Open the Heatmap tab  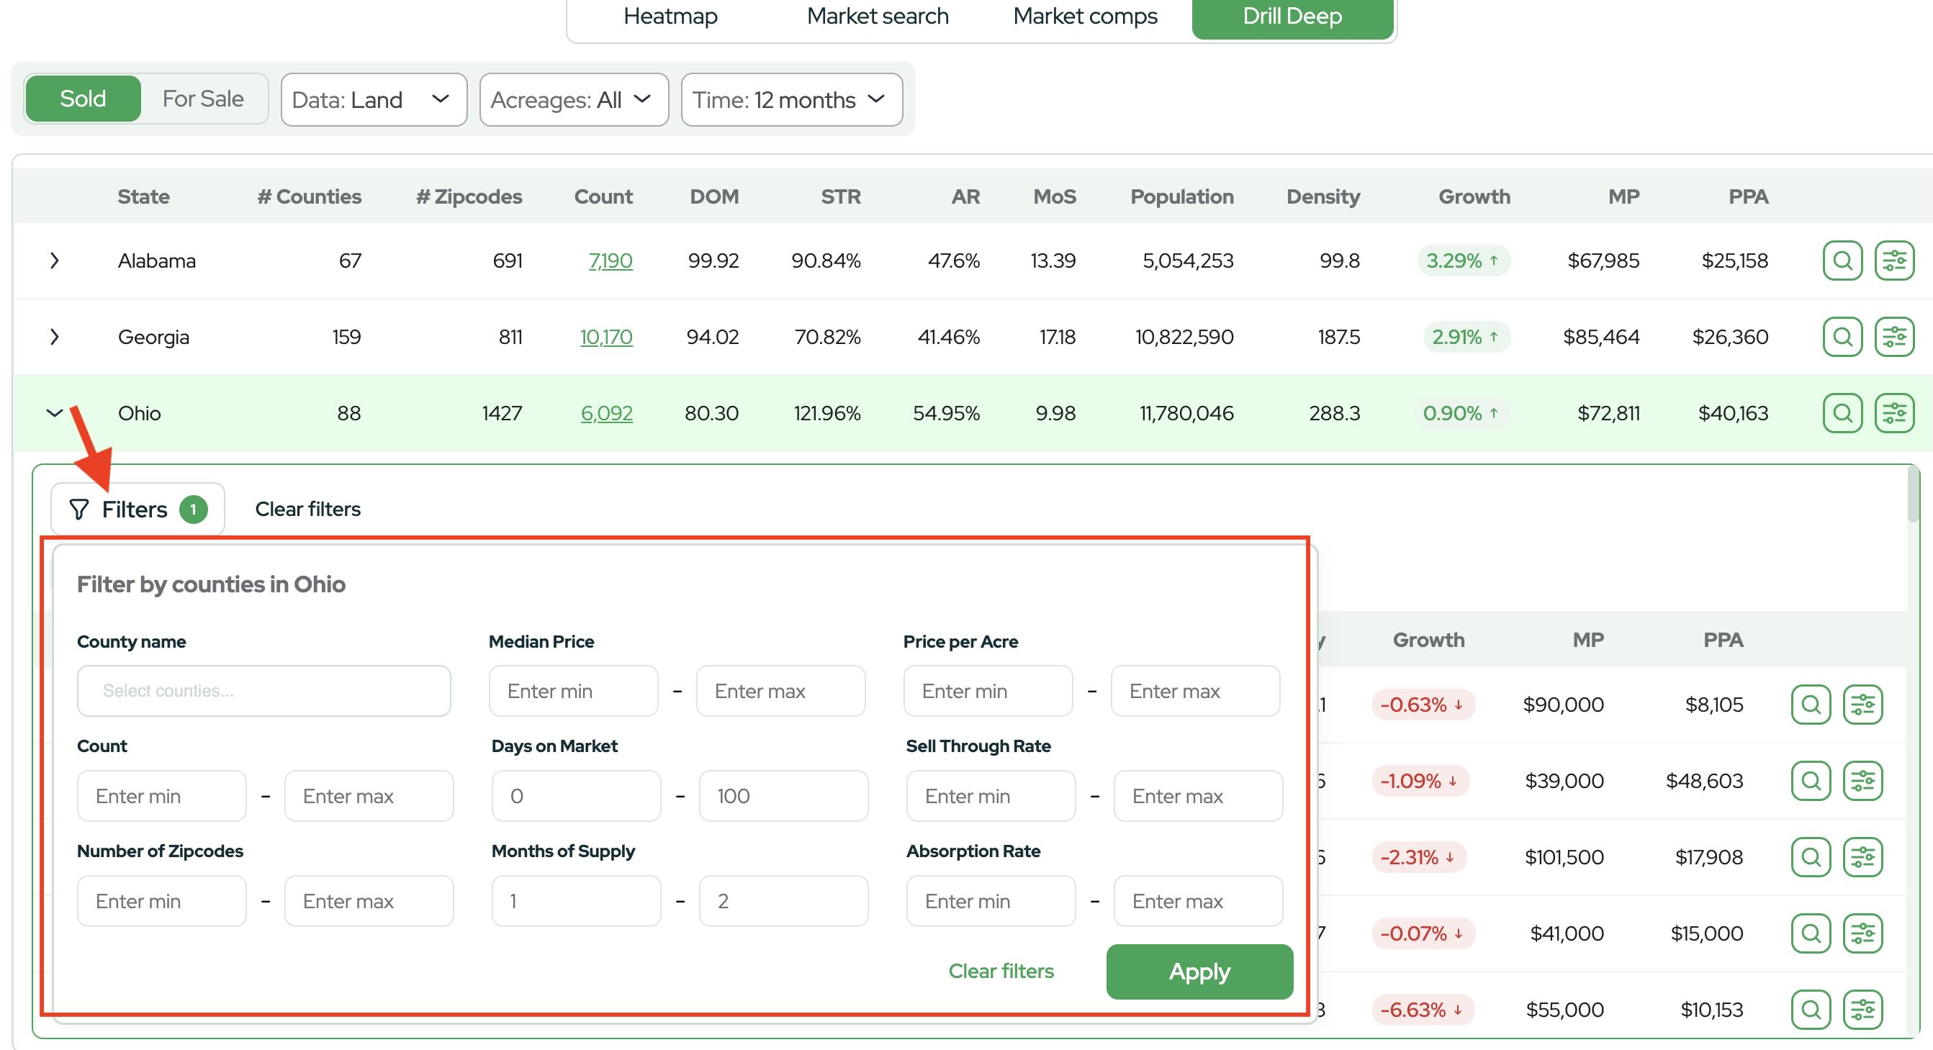coord(670,16)
